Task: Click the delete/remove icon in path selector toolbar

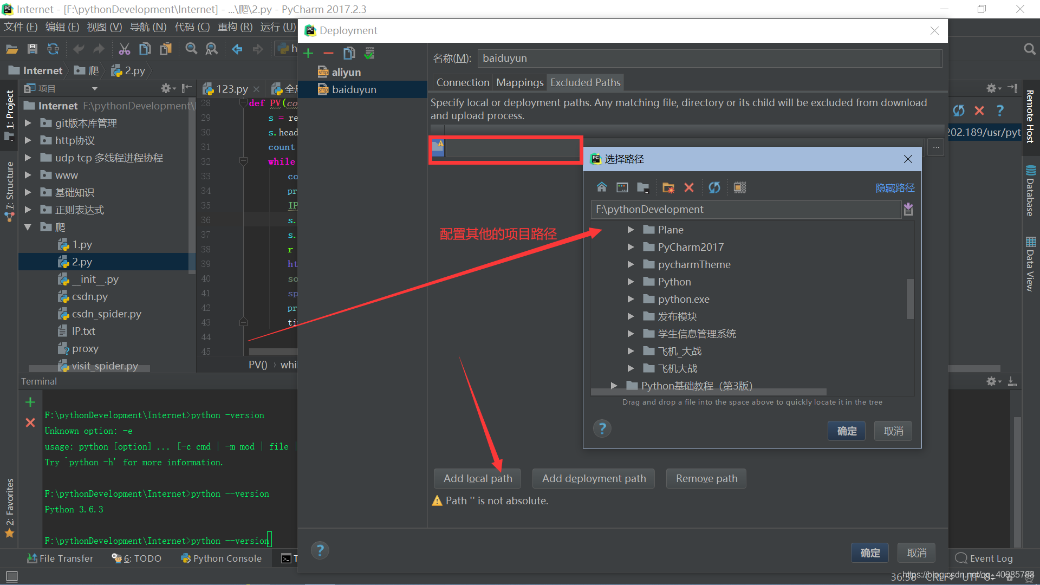Action: coord(687,187)
